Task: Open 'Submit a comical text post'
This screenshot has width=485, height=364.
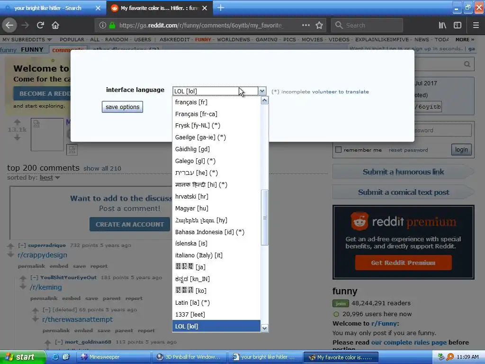Action: click(403, 192)
